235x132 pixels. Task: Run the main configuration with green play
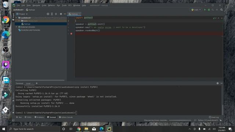click(205, 10)
